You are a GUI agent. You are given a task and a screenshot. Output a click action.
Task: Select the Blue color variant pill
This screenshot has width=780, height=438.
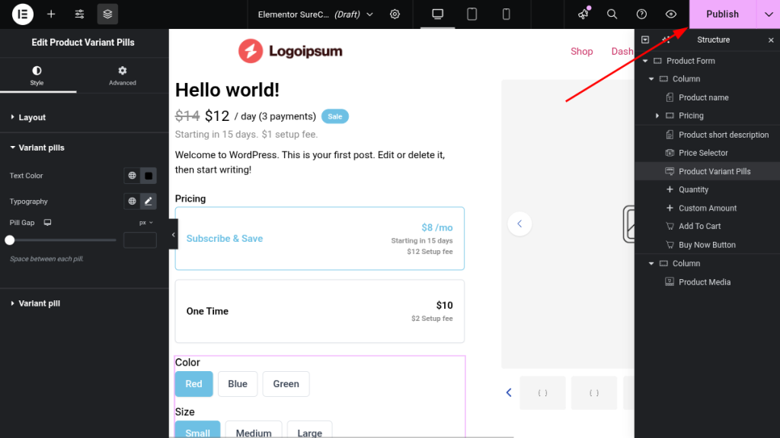238,384
